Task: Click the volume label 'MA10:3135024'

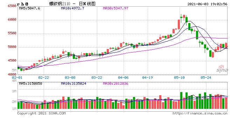Action: point(73,84)
